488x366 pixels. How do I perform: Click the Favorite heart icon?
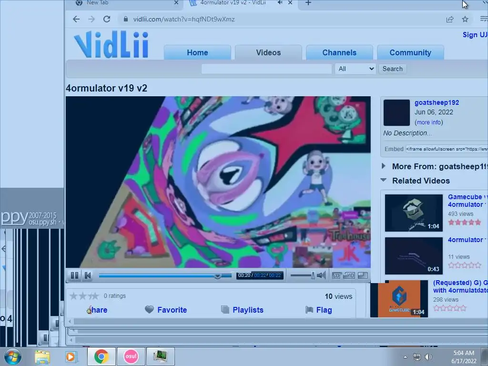[149, 310]
